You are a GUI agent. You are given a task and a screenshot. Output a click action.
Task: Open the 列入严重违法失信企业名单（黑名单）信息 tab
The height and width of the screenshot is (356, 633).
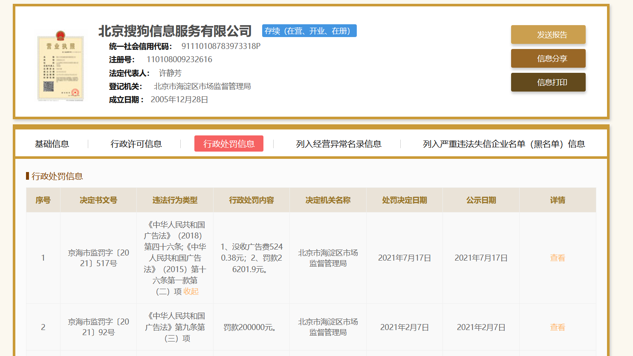[504, 144]
